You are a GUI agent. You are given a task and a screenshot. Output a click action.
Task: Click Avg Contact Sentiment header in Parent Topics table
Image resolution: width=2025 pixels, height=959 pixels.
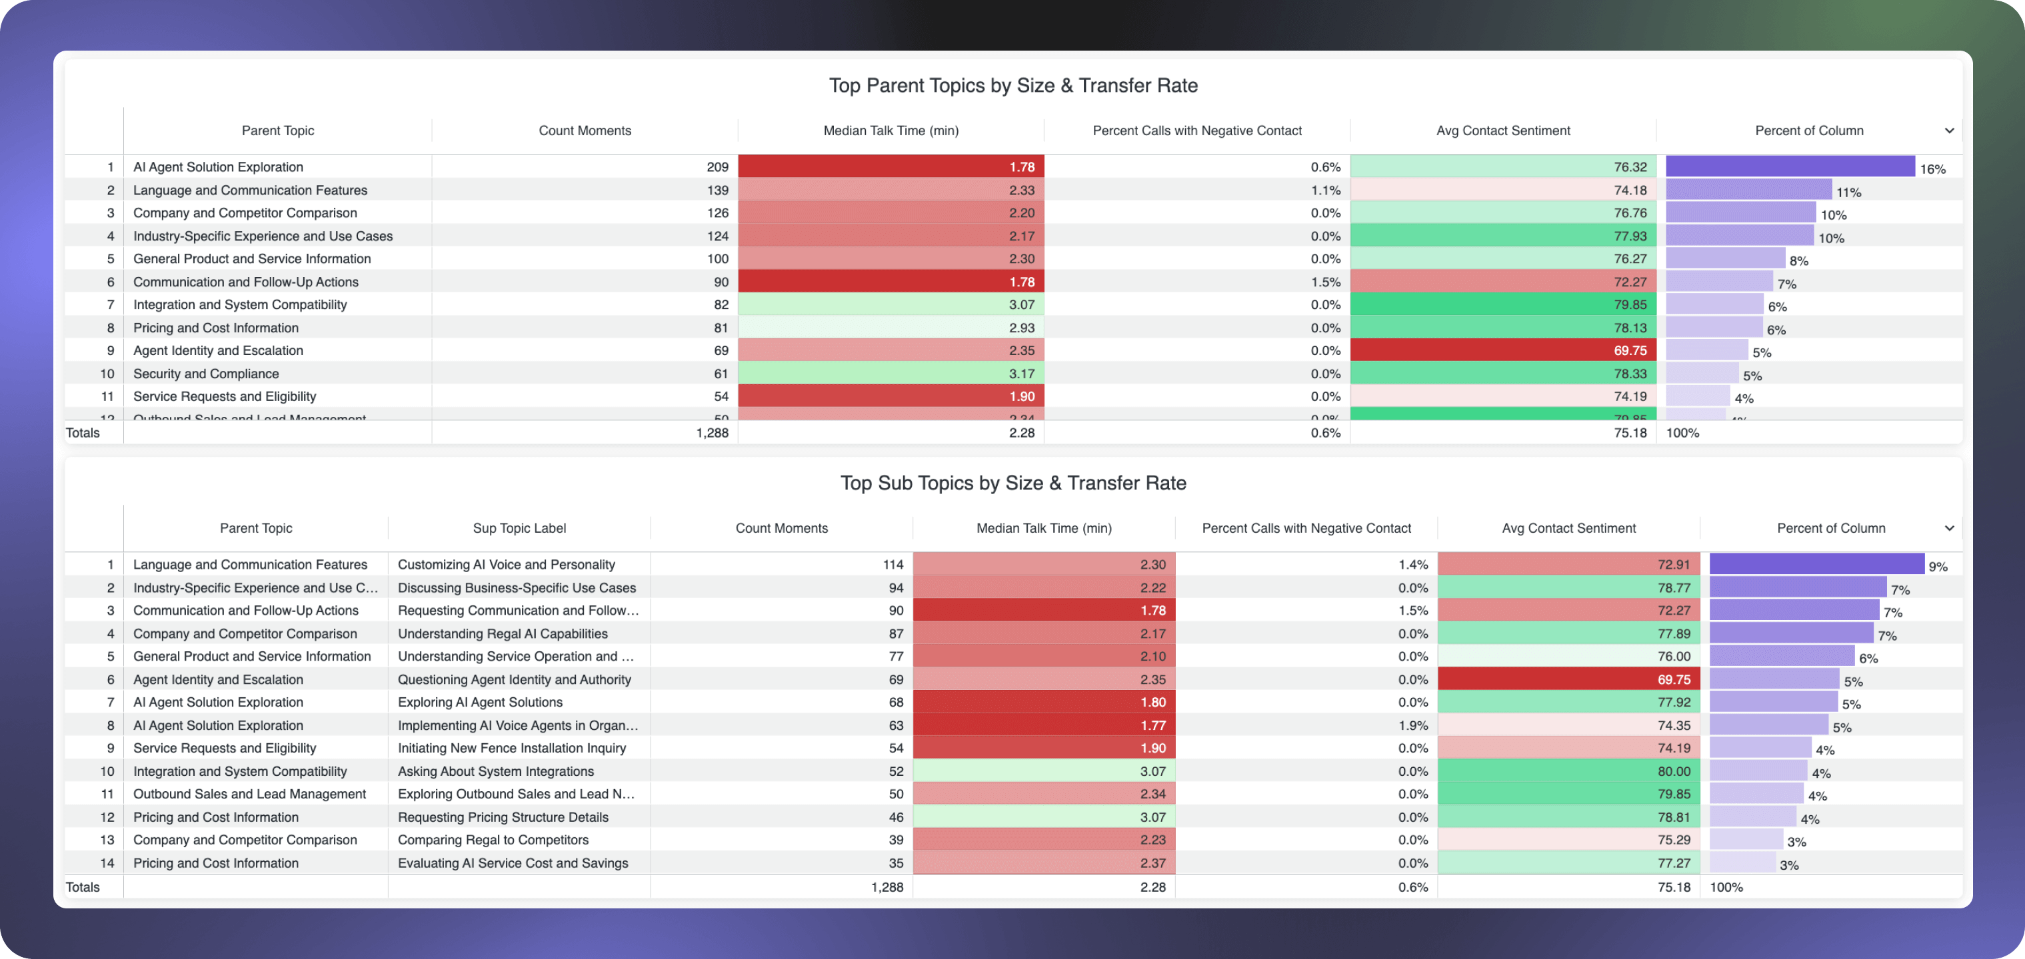click(x=1503, y=131)
